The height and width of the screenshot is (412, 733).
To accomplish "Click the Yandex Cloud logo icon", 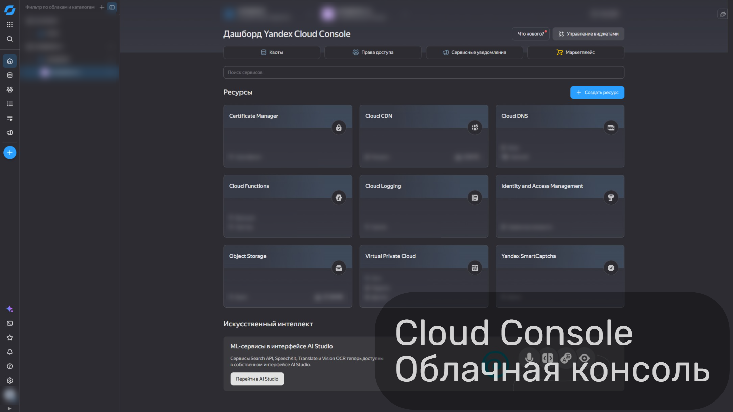I will point(10,10).
